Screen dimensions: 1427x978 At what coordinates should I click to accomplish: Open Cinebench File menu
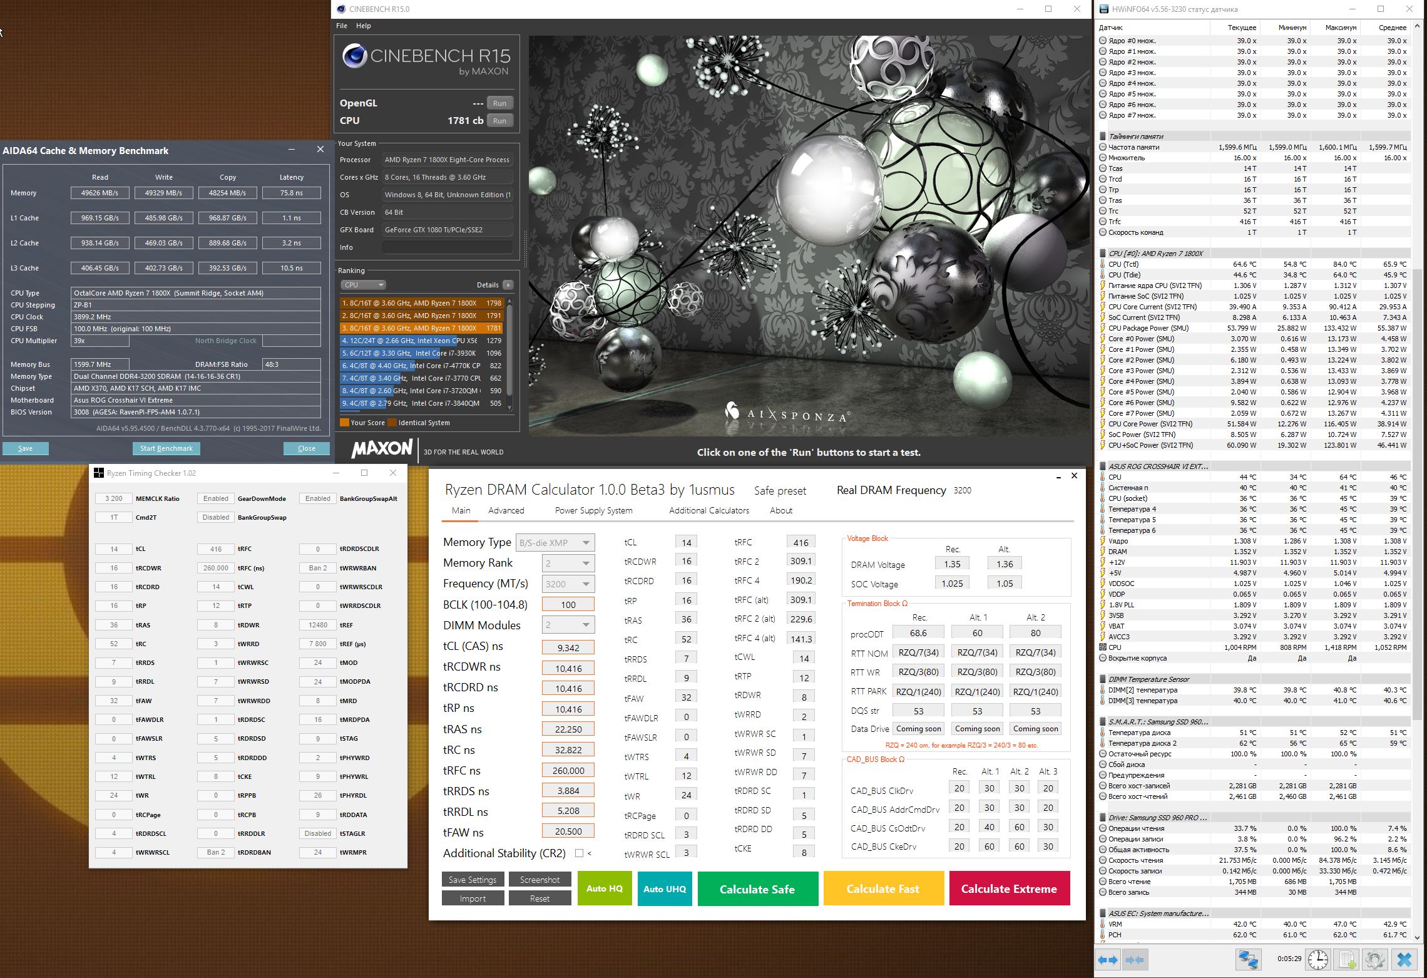tap(342, 26)
